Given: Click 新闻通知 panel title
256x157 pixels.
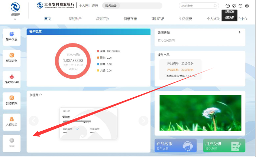Looking at the screenshot, I should 164,32.
